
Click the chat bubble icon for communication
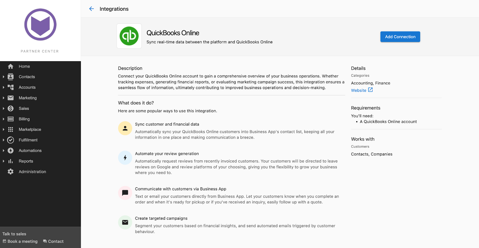click(125, 193)
